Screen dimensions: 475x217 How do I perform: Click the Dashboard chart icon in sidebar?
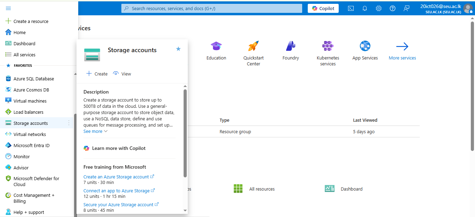tap(8, 43)
